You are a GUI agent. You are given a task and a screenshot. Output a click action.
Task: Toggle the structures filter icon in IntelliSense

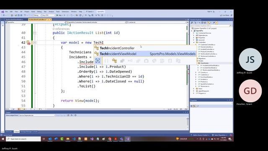coord(122,60)
